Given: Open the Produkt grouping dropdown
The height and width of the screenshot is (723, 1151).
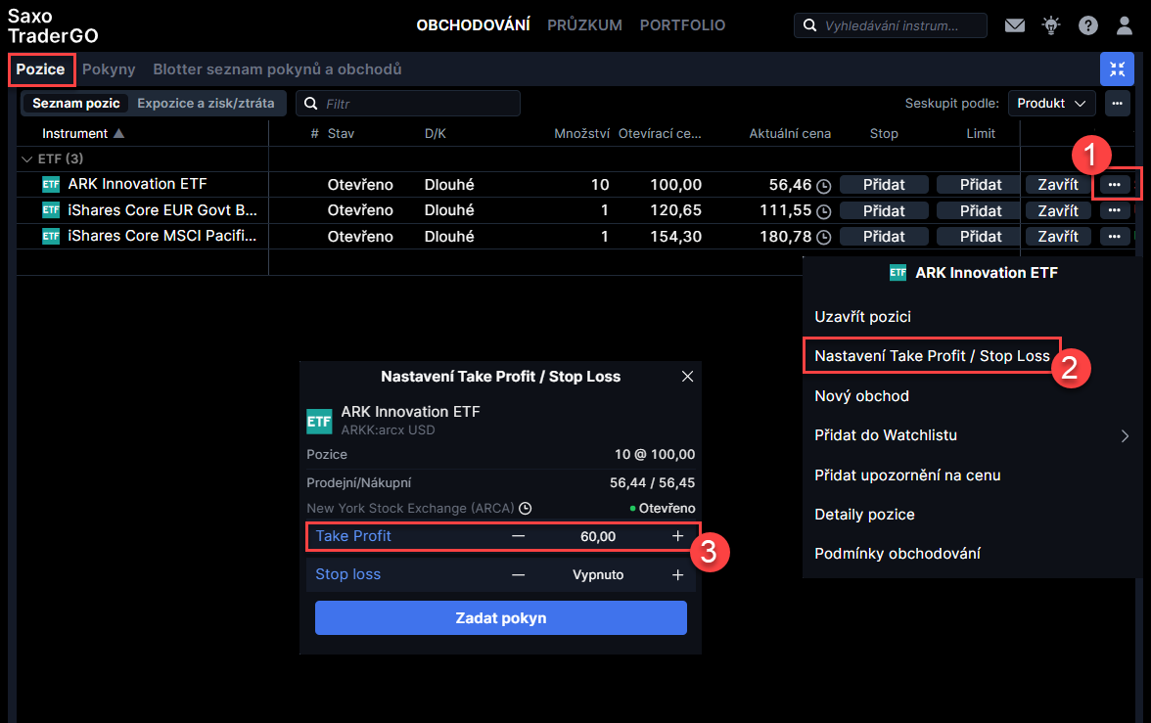Looking at the screenshot, I should (1051, 104).
